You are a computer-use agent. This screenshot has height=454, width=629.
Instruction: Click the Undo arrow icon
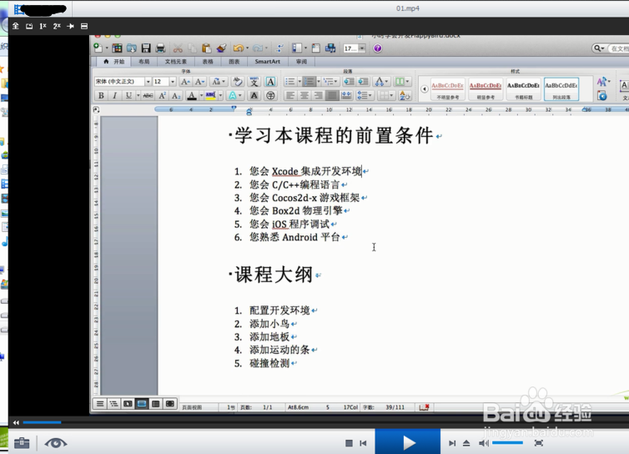pos(239,48)
